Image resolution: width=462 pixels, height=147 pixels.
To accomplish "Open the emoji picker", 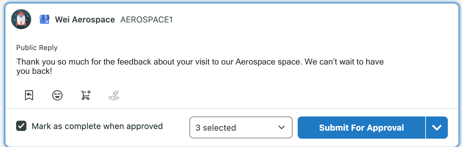I will [57, 95].
